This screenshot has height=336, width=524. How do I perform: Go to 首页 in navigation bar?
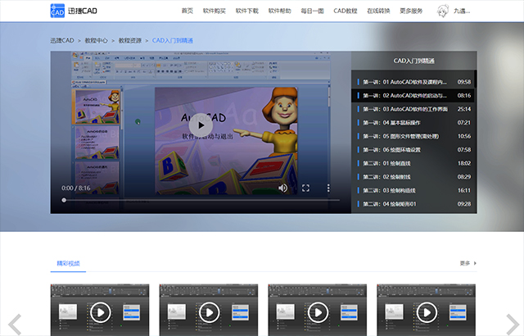[x=187, y=11]
